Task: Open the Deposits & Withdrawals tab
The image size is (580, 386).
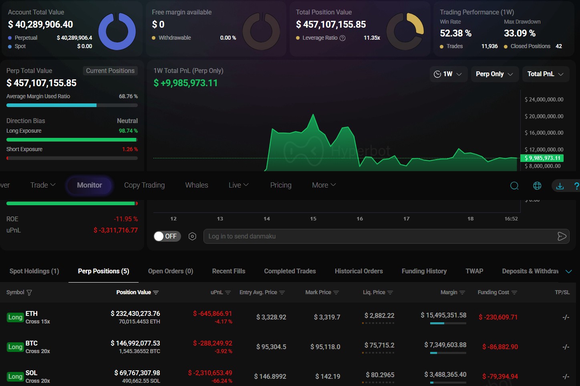Action: click(x=530, y=271)
